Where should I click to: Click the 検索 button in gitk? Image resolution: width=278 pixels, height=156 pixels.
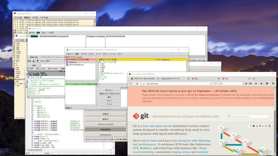(34, 65)
